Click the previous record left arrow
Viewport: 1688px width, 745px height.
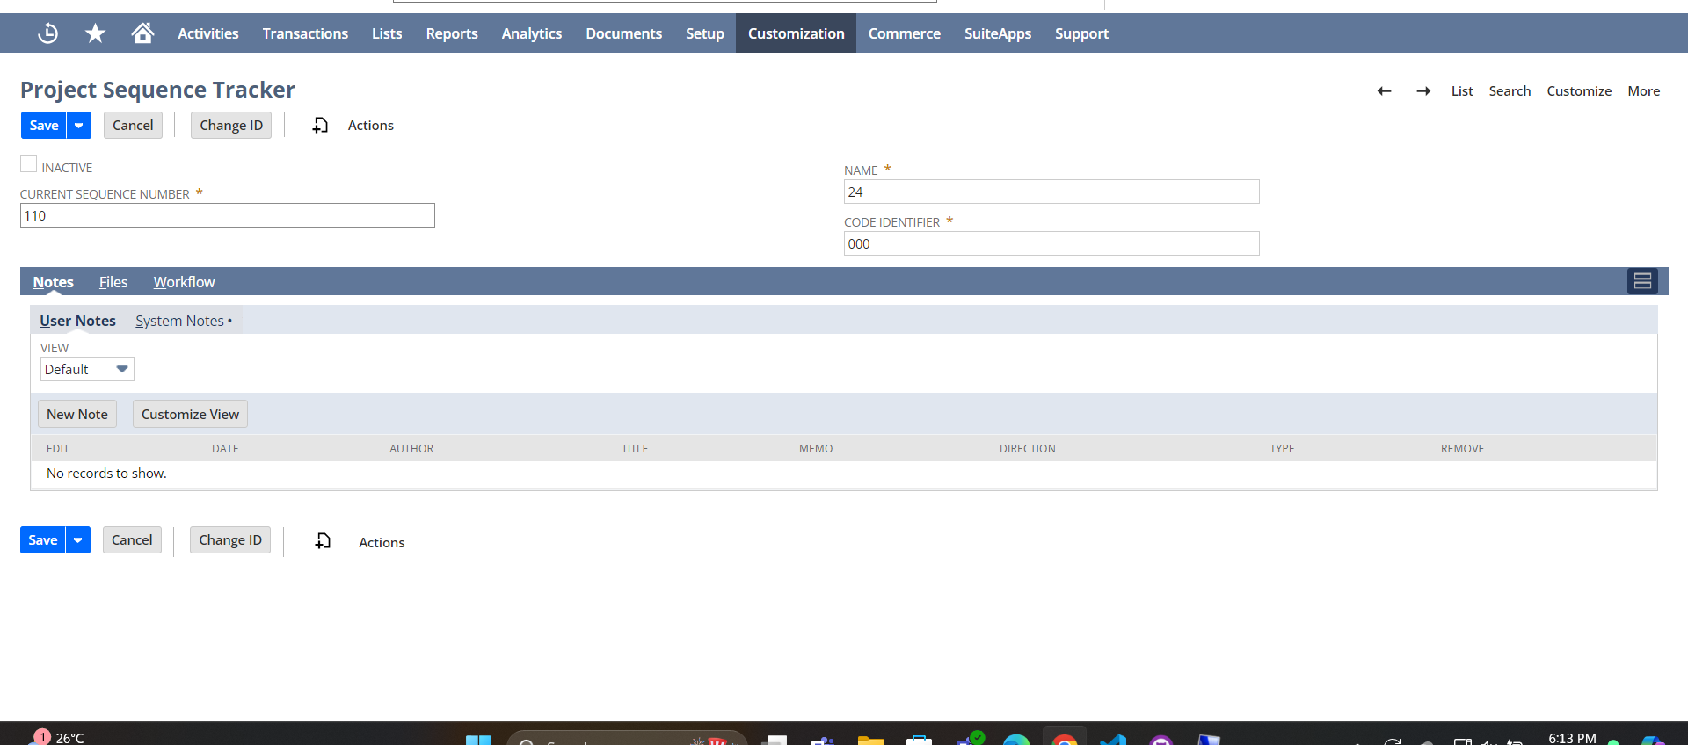pyautogui.click(x=1384, y=91)
